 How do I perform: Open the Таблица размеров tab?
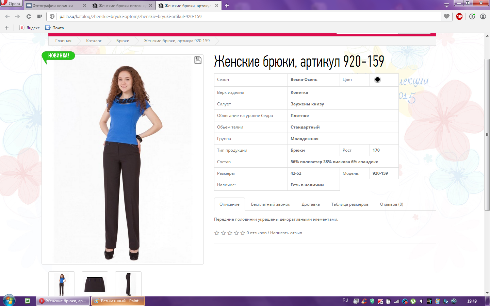[x=350, y=204]
